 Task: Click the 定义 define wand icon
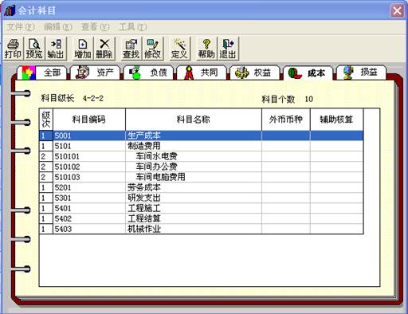click(x=179, y=49)
